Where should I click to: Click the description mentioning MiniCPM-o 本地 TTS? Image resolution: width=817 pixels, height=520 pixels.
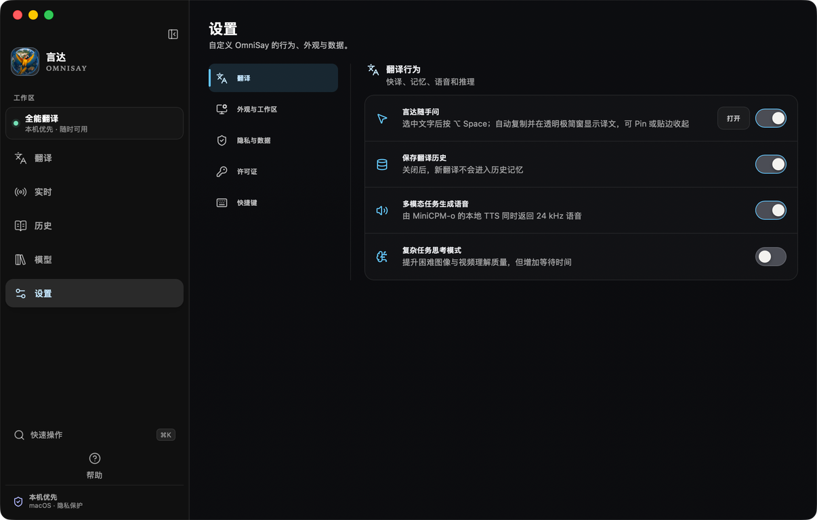(492, 216)
